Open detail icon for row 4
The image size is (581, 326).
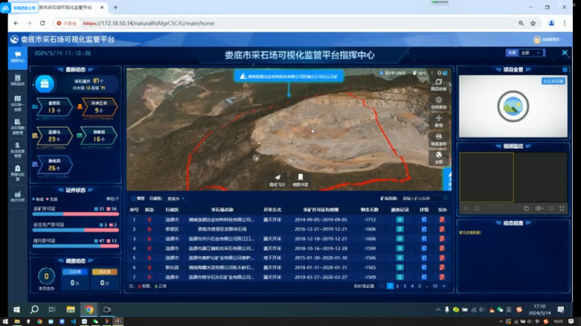coord(424,248)
